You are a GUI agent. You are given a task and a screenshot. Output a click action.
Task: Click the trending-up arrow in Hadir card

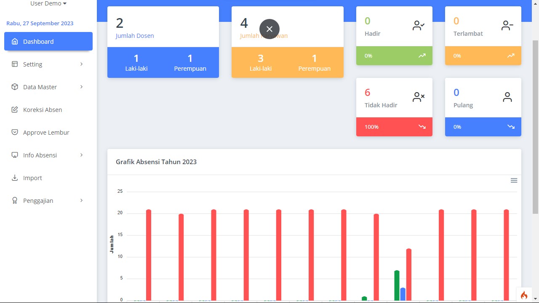point(422,56)
